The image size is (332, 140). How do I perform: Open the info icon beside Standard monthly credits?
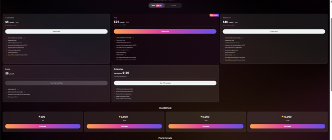(24, 38)
